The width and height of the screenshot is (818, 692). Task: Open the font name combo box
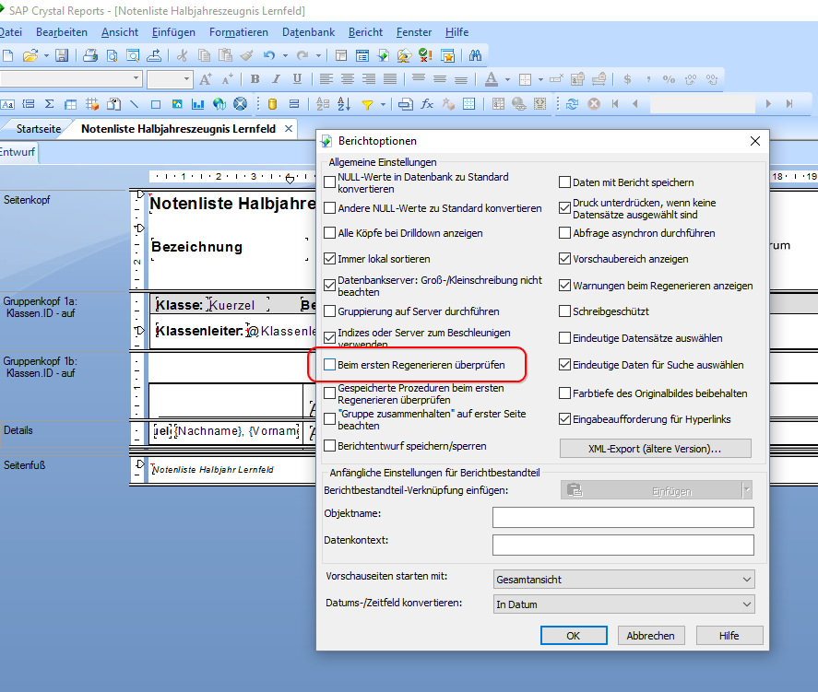click(x=71, y=78)
